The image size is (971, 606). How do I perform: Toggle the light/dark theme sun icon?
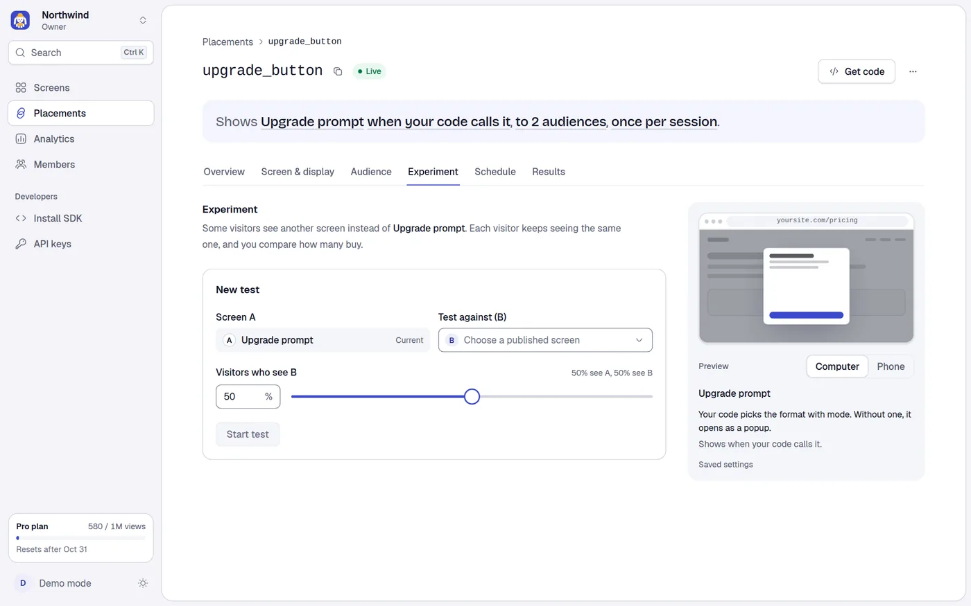tap(143, 583)
